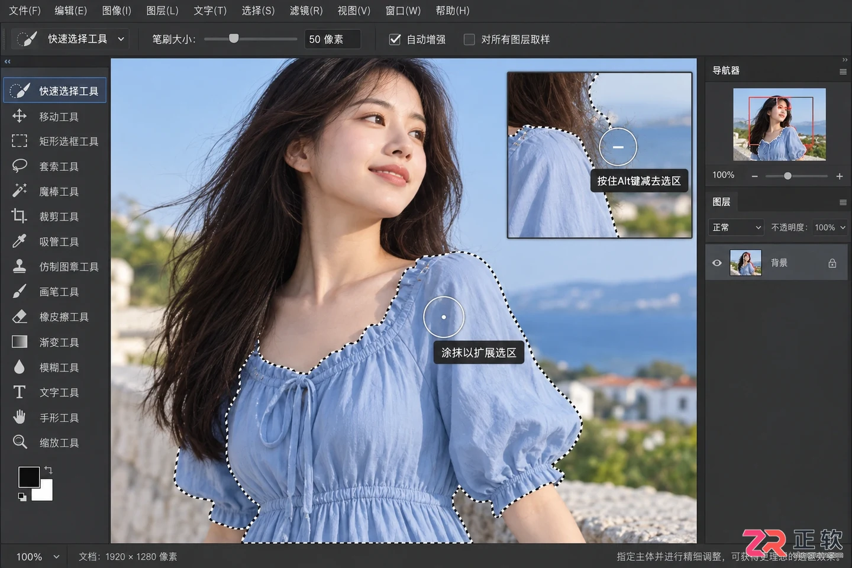Open the 文件(F) menu

click(24, 11)
